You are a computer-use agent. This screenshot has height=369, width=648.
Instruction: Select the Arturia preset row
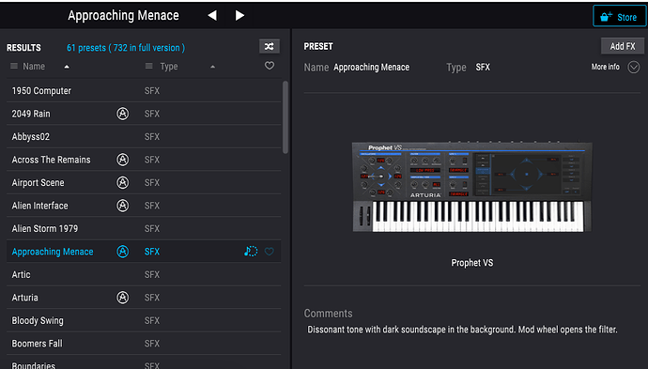click(x=144, y=298)
